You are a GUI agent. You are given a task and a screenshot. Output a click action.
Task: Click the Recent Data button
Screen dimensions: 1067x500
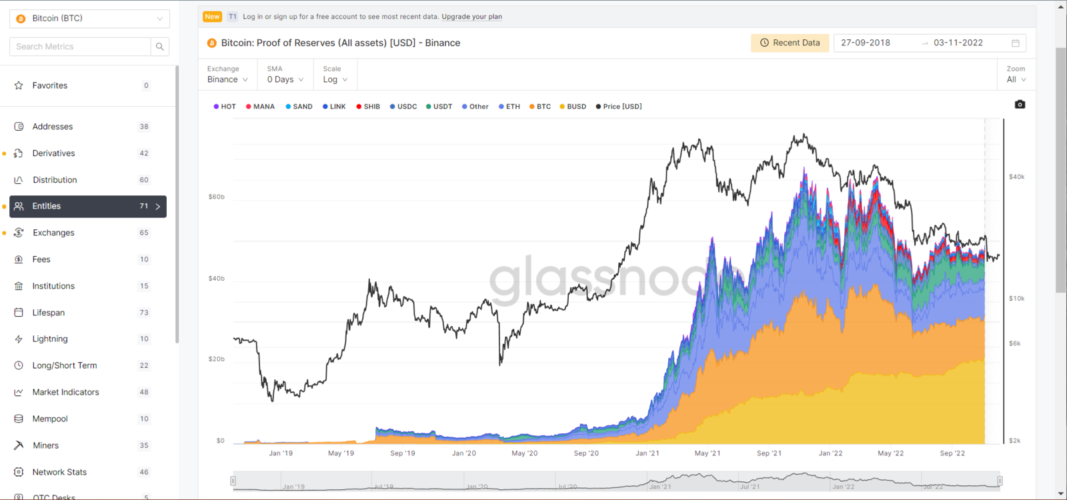(790, 43)
